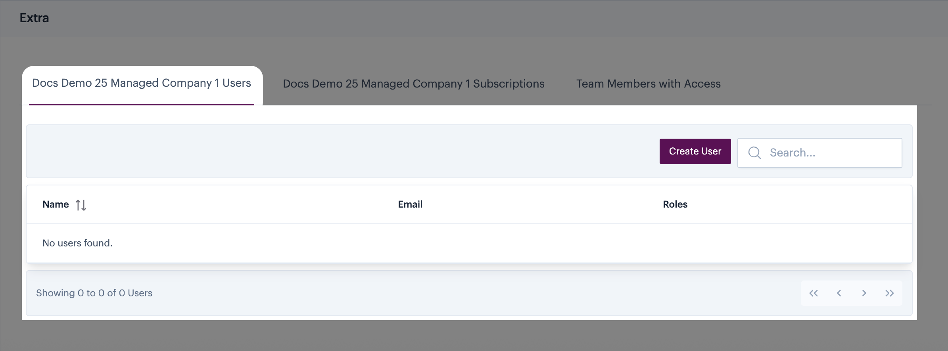
Task: Click the Email column header
Action: (x=410, y=204)
